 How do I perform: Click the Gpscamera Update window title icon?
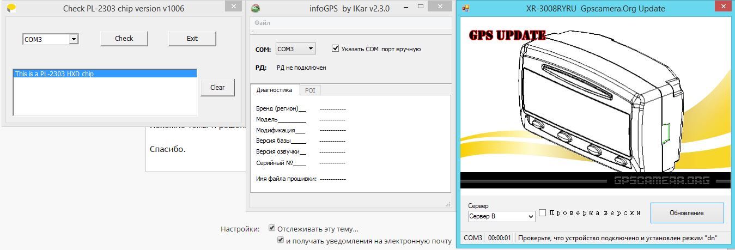tap(466, 9)
